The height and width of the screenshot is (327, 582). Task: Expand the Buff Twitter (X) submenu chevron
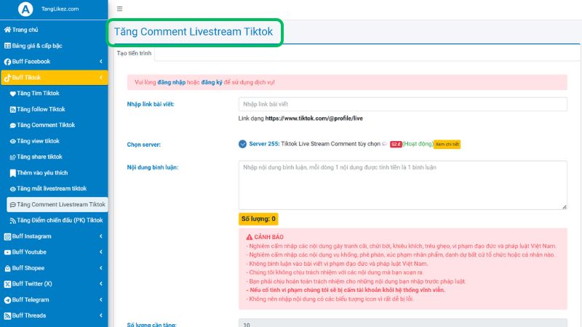pyautogui.click(x=101, y=284)
